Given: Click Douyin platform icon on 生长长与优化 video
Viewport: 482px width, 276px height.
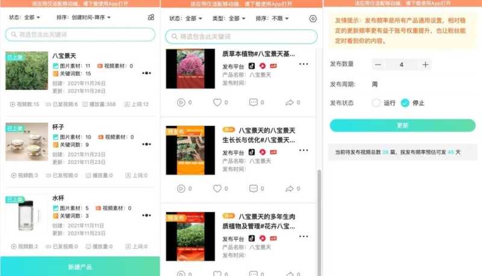Looking at the screenshot, I should click(251, 152).
